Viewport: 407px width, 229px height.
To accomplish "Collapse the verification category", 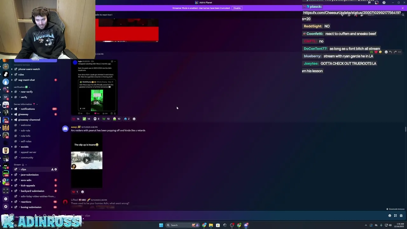I will tap(22, 87).
